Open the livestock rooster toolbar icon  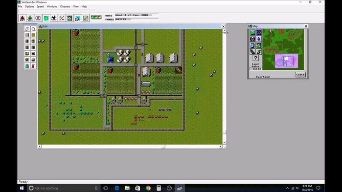[54, 18]
